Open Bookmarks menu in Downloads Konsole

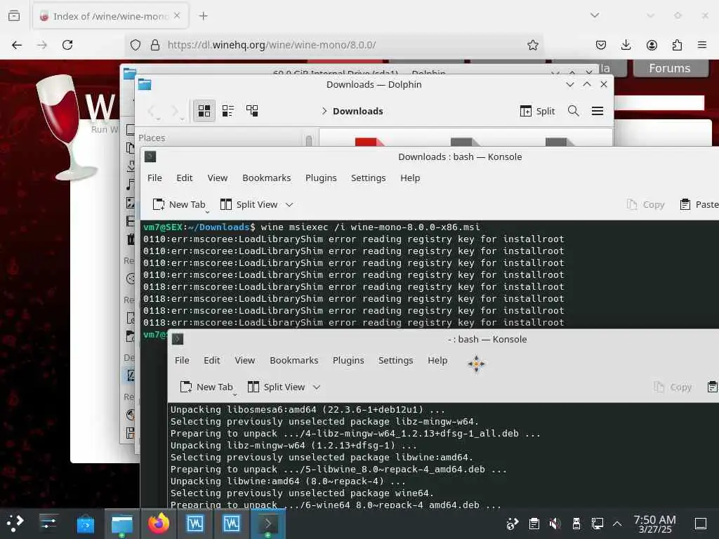click(x=266, y=178)
